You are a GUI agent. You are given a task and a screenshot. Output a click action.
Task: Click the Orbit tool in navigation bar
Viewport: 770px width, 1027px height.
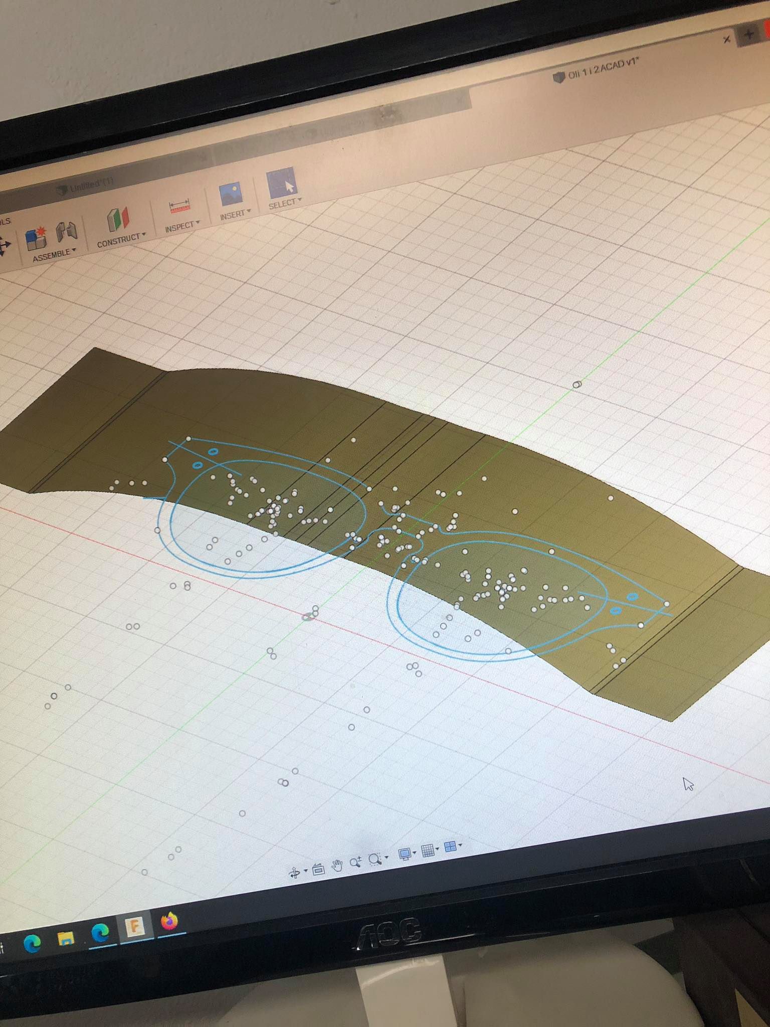(295, 873)
